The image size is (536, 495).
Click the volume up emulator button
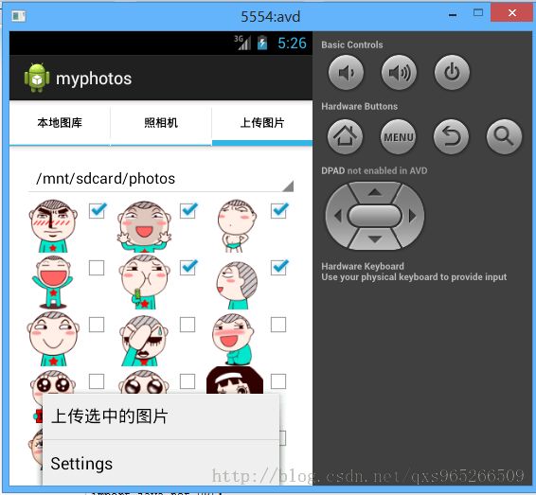[x=399, y=73]
